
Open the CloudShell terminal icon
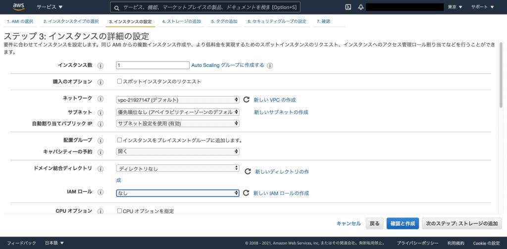click(348, 7)
